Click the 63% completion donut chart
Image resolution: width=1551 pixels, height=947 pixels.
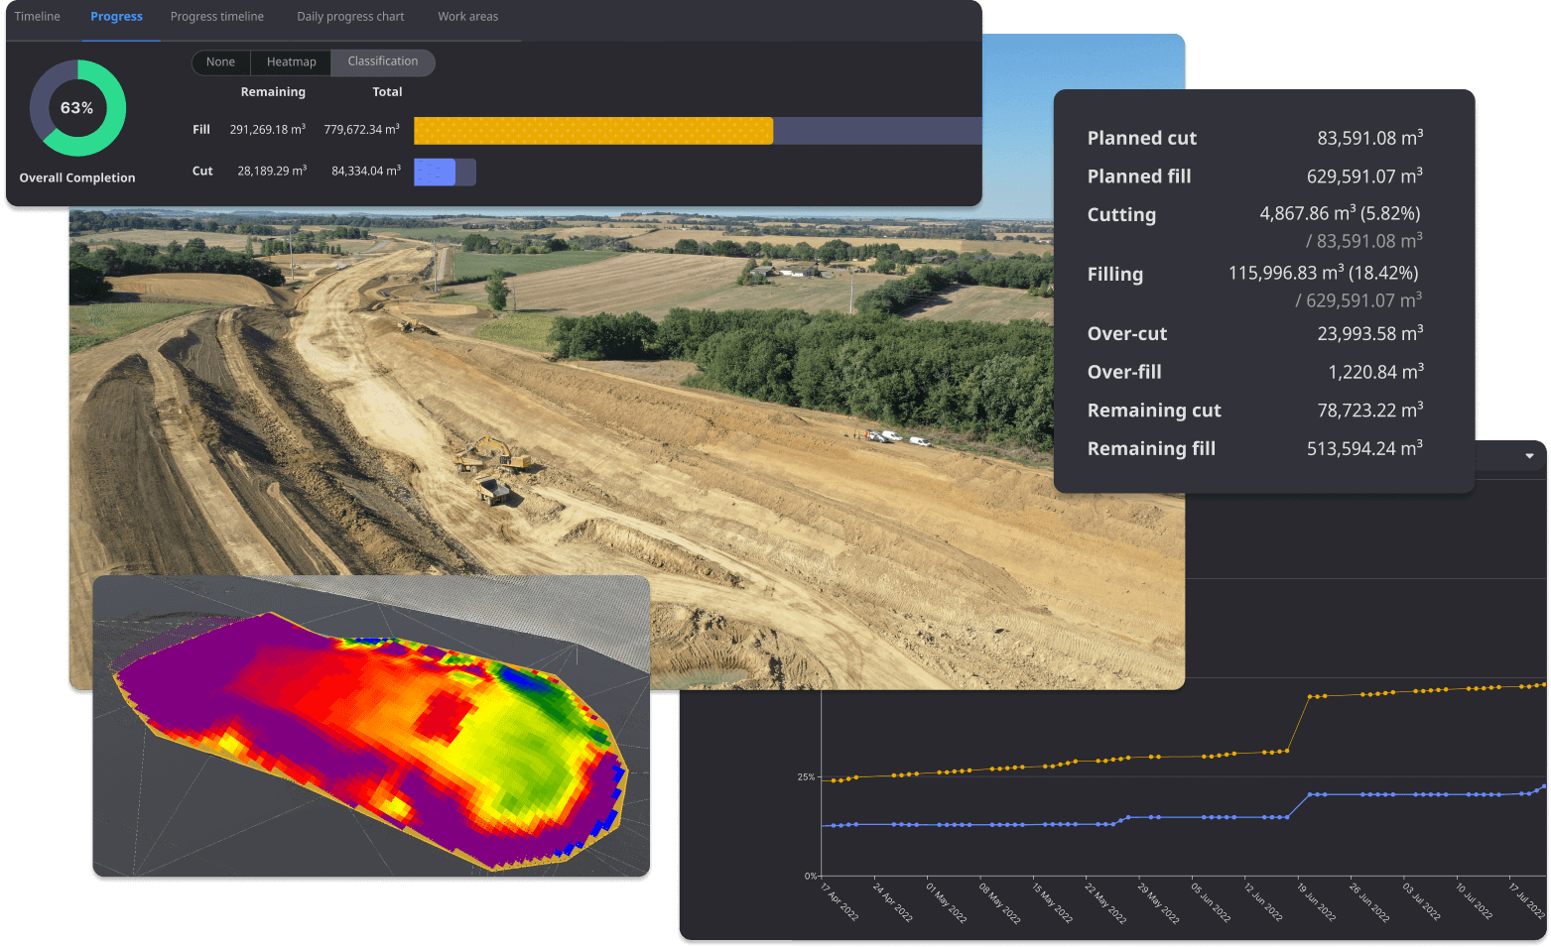77,108
